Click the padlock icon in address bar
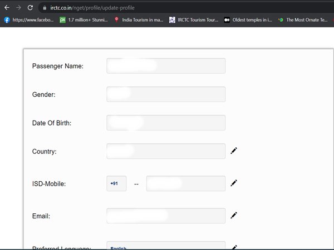Viewport: 334px width, 250px height. coord(45,8)
